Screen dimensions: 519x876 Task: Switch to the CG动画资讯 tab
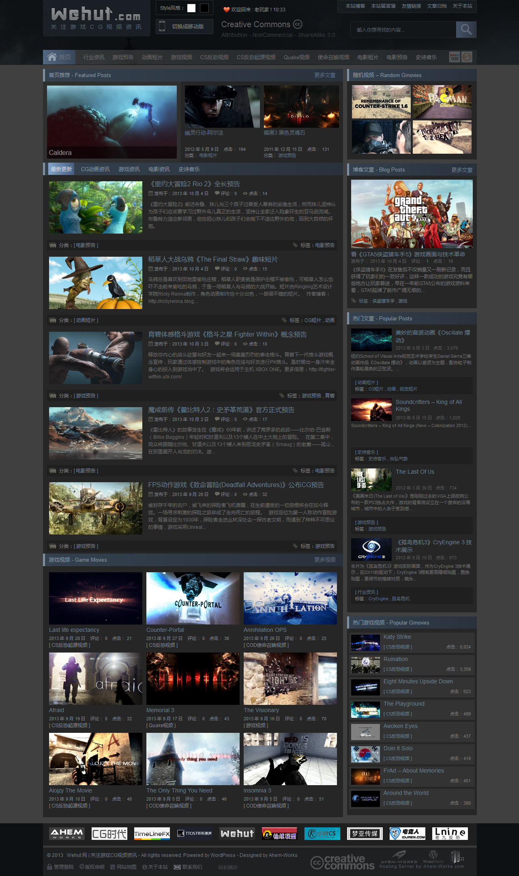pos(95,169)
